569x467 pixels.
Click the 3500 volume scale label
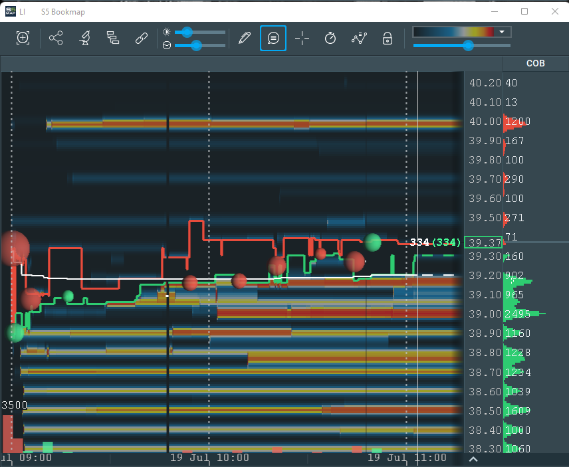(15, 405)
